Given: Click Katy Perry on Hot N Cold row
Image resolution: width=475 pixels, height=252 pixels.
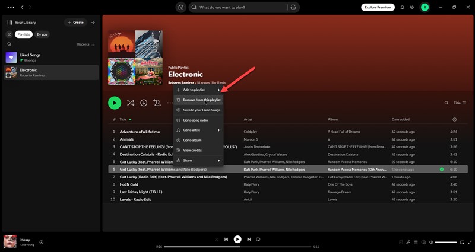Looking at the screenshot, I should 251,184.
